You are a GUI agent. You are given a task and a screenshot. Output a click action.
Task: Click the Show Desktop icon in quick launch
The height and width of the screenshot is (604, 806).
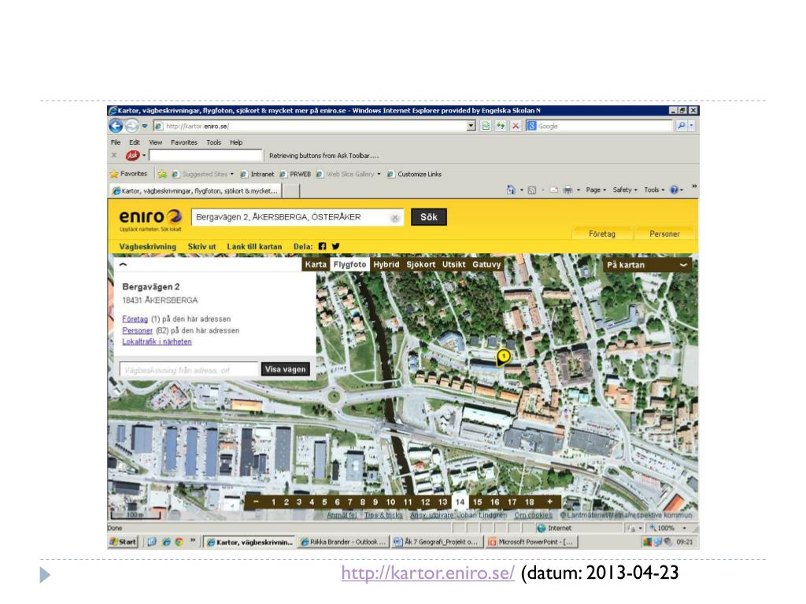point(152,542)
